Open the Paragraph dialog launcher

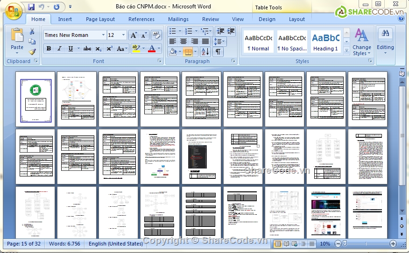click(x=233, y=61)
